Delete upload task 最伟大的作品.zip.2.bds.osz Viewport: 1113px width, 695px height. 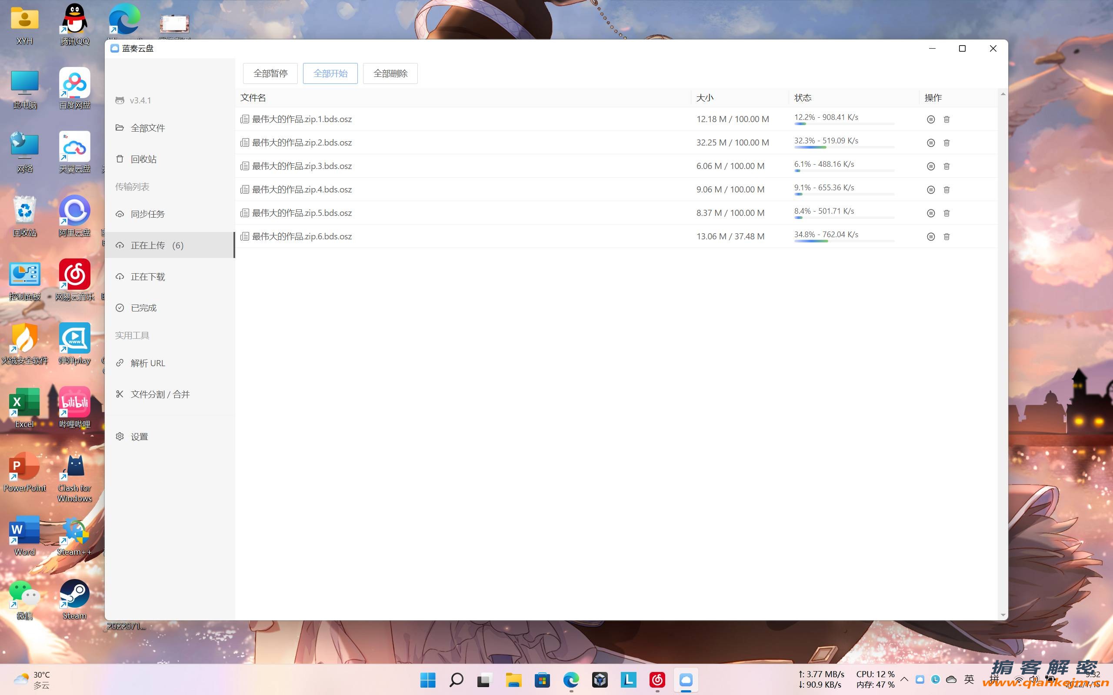click(946, 143)
